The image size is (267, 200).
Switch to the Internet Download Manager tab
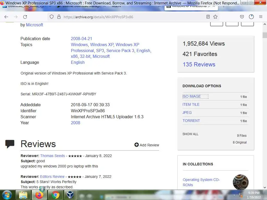(82, 7)
